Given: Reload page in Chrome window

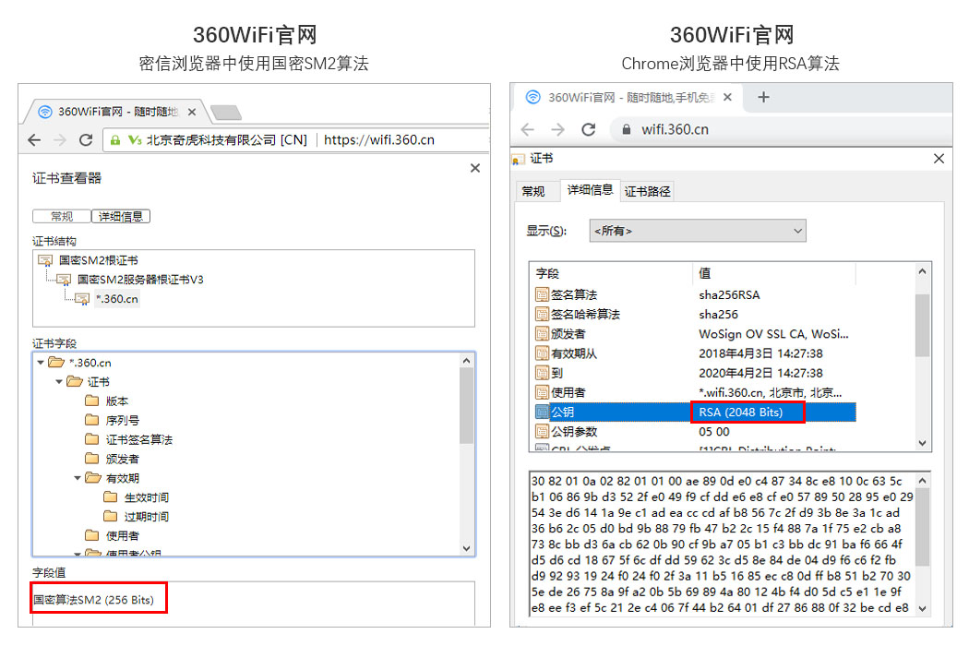Looking at the screenshot, I should pos(589,129).
